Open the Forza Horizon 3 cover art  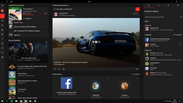pos(15,14)
